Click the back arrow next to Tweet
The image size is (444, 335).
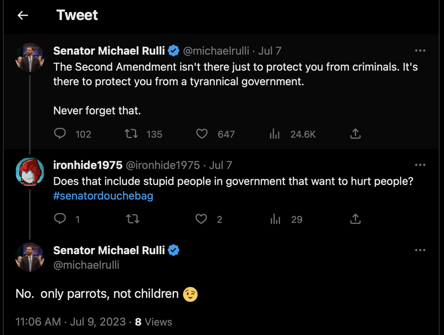23,16
